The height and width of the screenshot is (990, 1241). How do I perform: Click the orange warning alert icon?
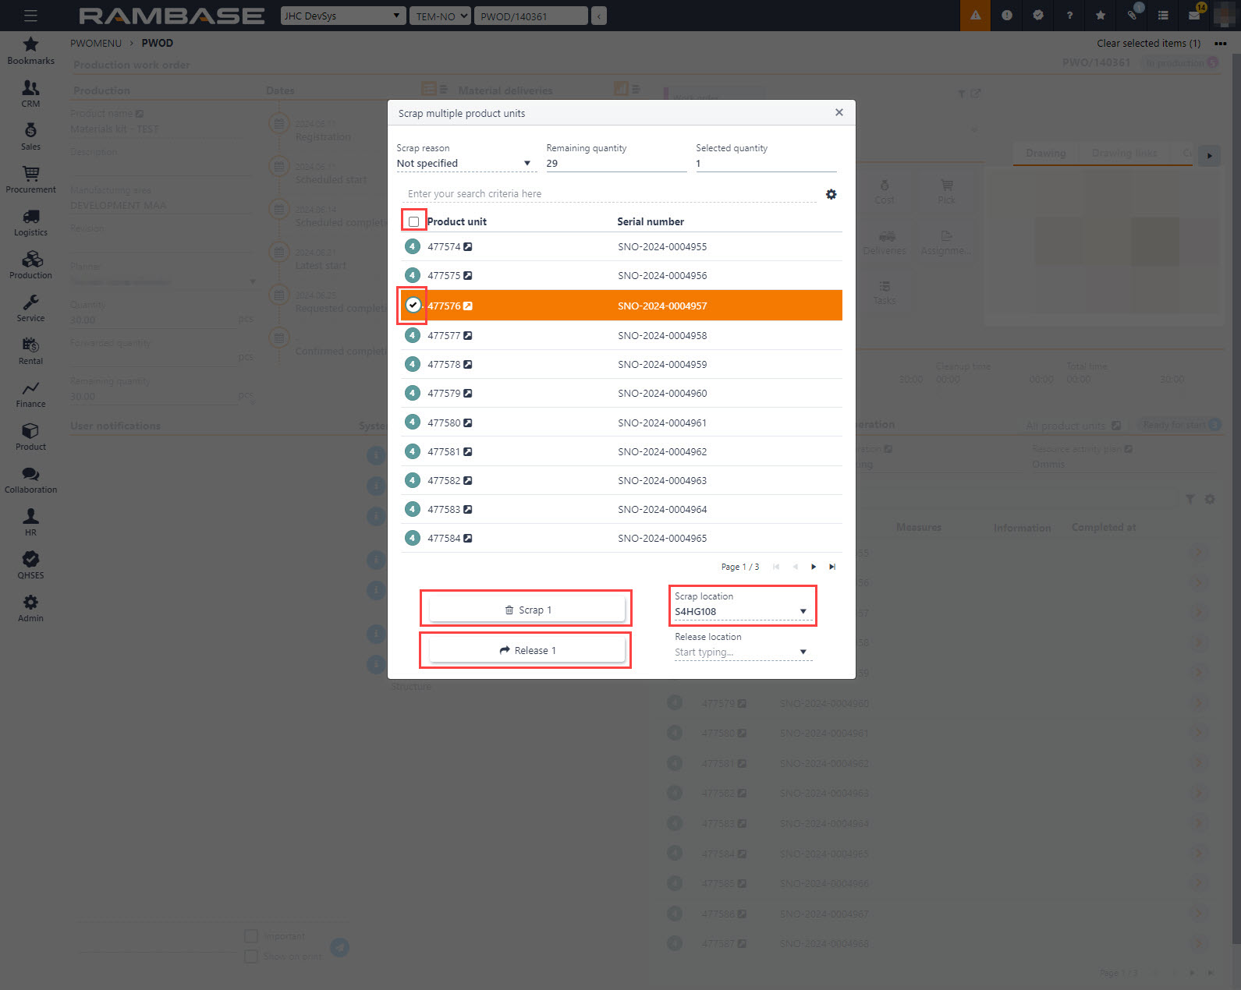(975, 16)
